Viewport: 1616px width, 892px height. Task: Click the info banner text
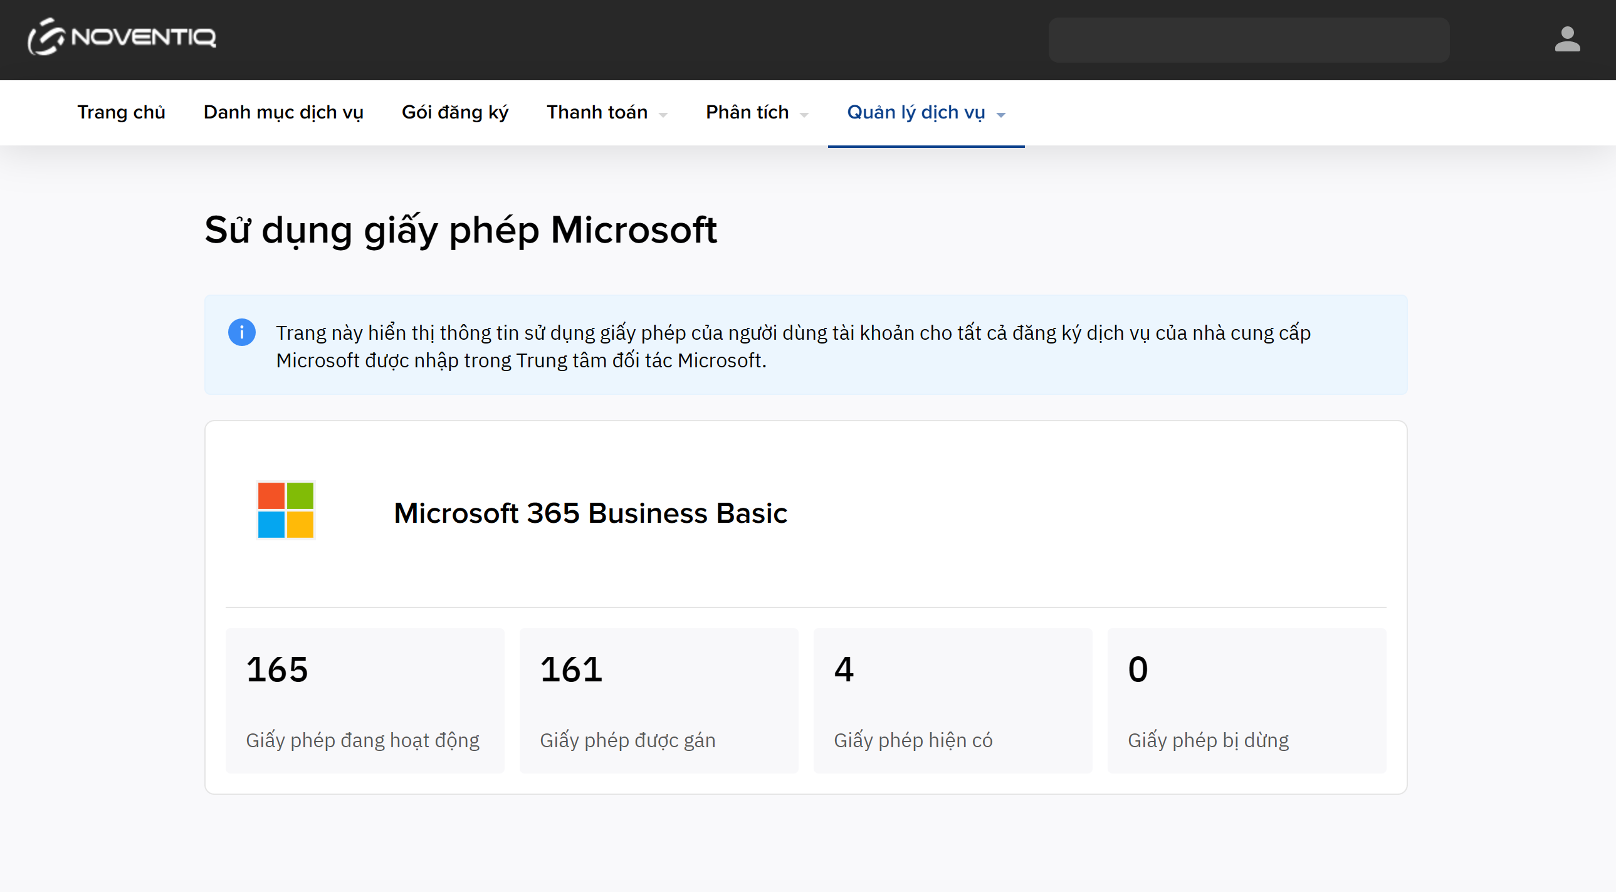coord(793,346)
